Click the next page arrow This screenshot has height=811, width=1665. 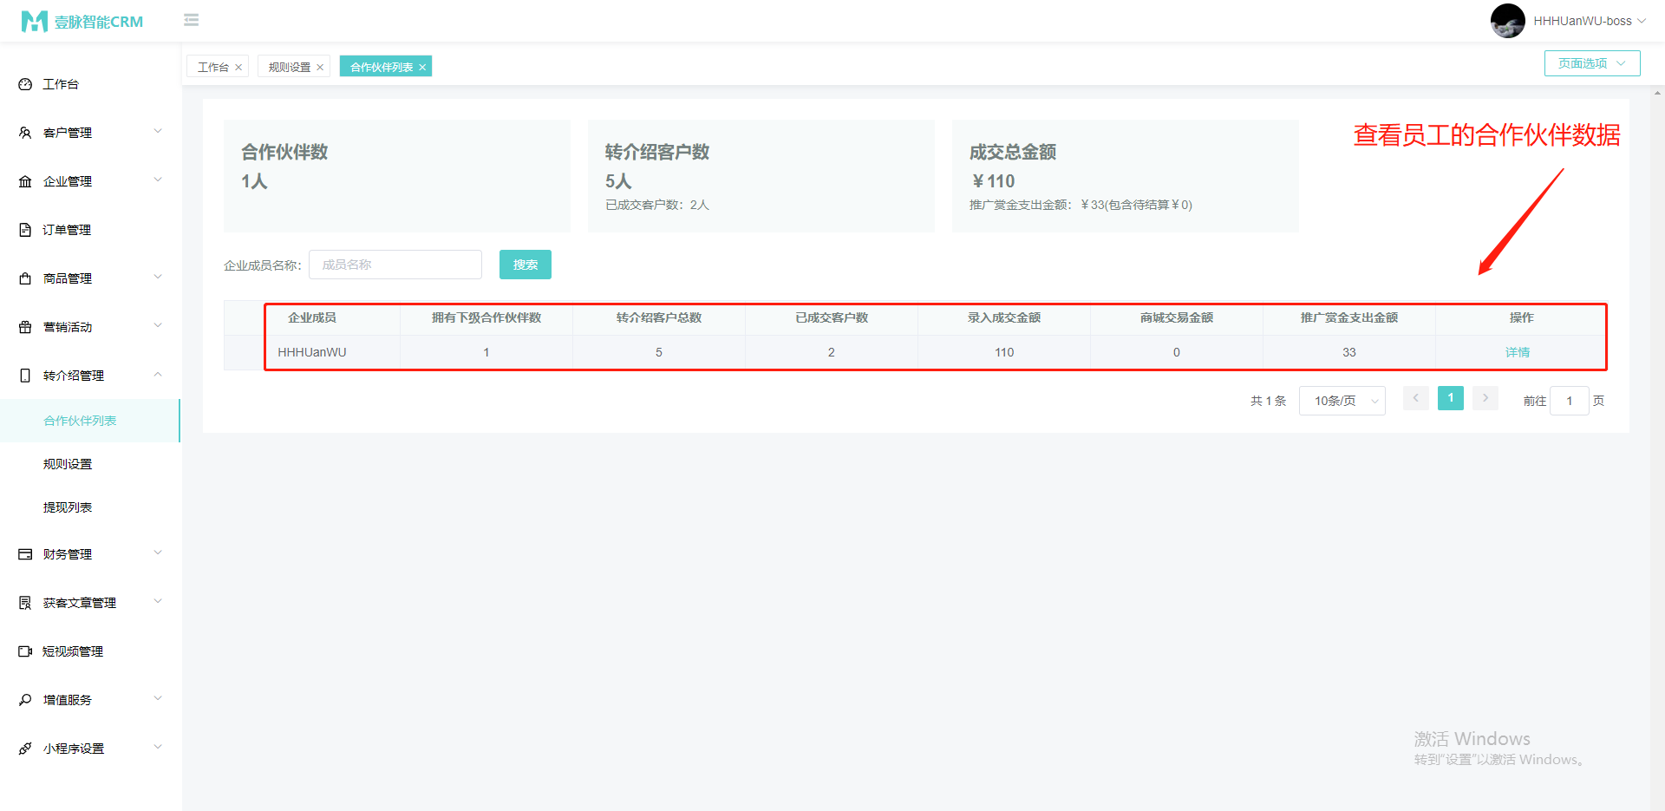click(1485, 398)
